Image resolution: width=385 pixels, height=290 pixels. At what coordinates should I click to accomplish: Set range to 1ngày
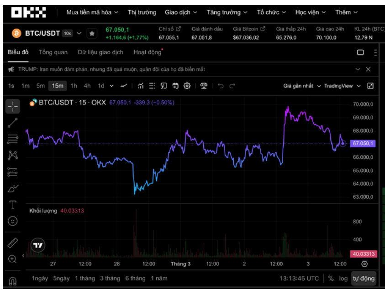[40, 279]
